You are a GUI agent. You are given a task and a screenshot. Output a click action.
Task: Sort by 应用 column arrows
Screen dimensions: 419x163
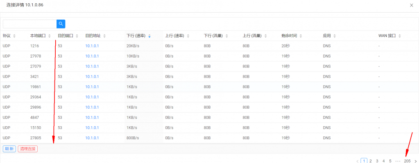[x=335, y=36]
